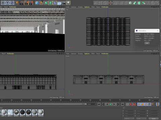The image size is (161, 120).
Task: Click the coordinate system icon
Action: click(x=16, y=3)
